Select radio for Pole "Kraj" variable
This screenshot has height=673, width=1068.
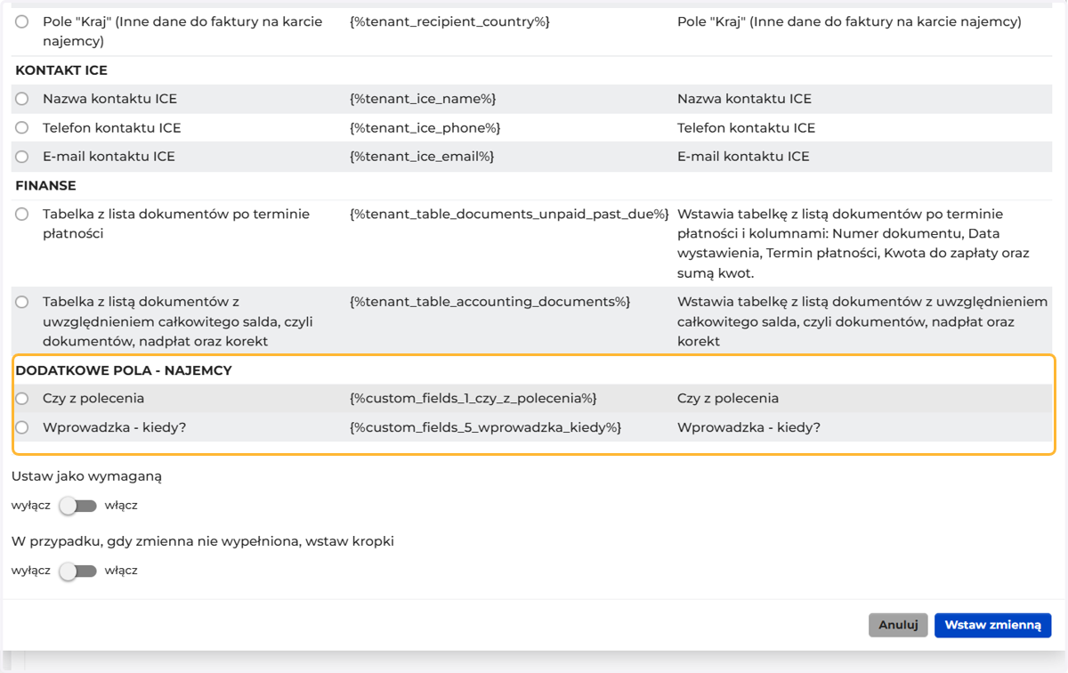22,21
